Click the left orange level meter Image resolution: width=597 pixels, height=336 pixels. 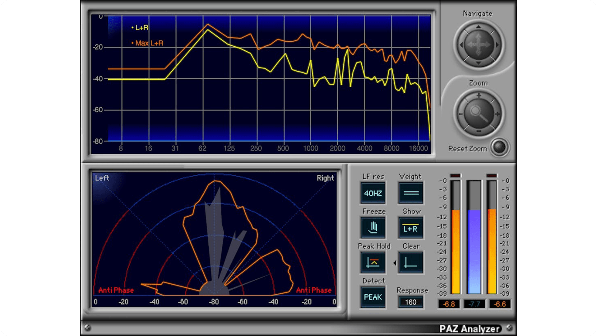[456, 237]
